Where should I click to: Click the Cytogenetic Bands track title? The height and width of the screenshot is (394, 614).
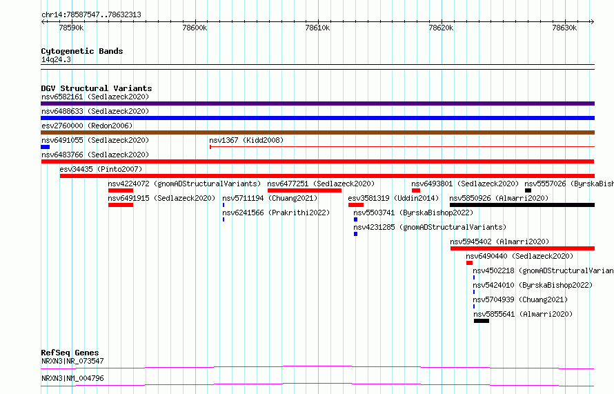82,51
